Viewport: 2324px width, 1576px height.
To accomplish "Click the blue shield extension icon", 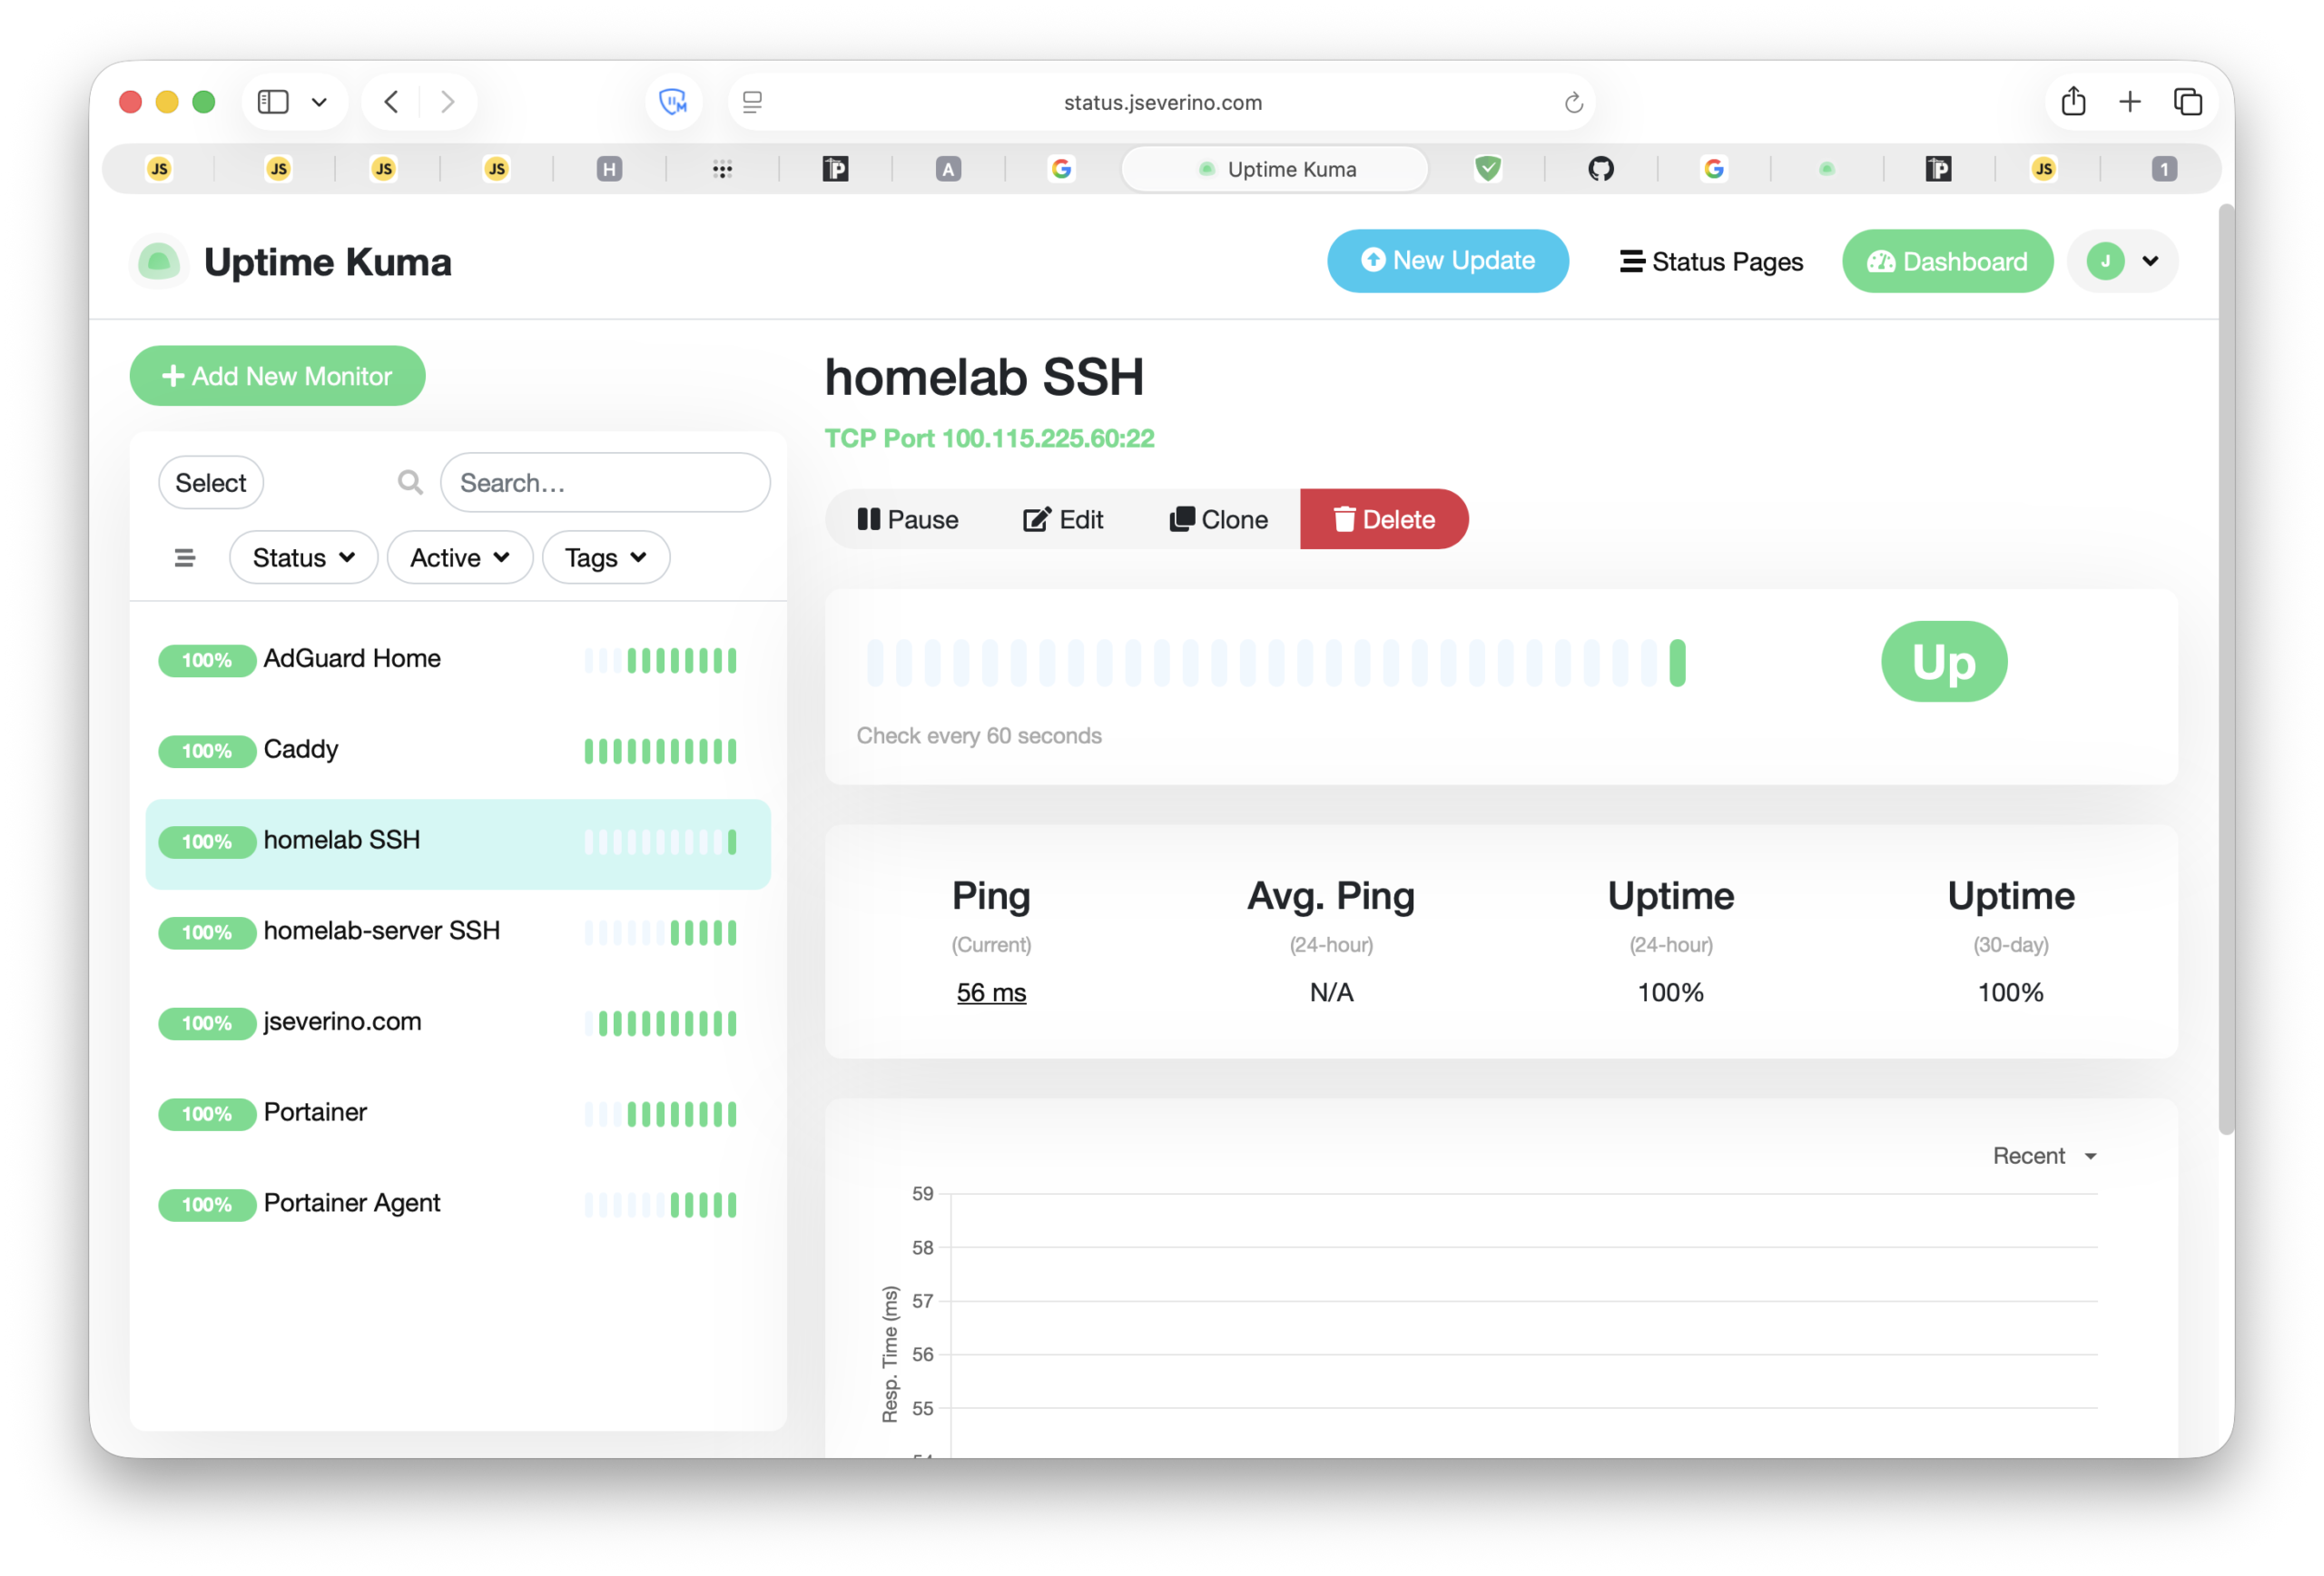I will (673, 102).
